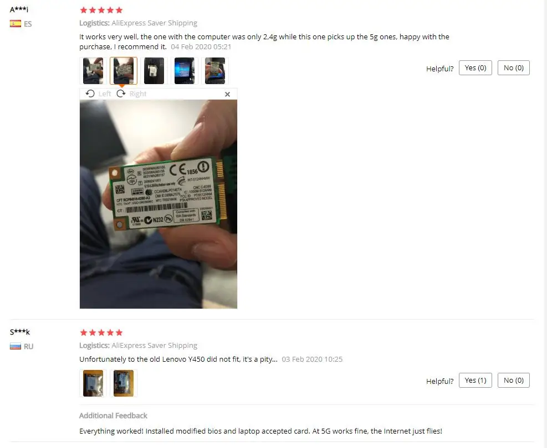The height and width of the screenshot is (448, 547).
Task: Open fourth thumbnail showing laptop screen
Action: click(184, 71)
